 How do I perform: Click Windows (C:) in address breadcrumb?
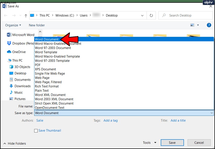pyautogui.click(x=65, y=15)
